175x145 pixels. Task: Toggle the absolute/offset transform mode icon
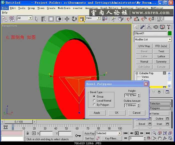34,133
